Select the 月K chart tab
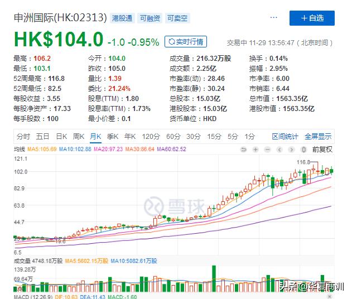 95,136
